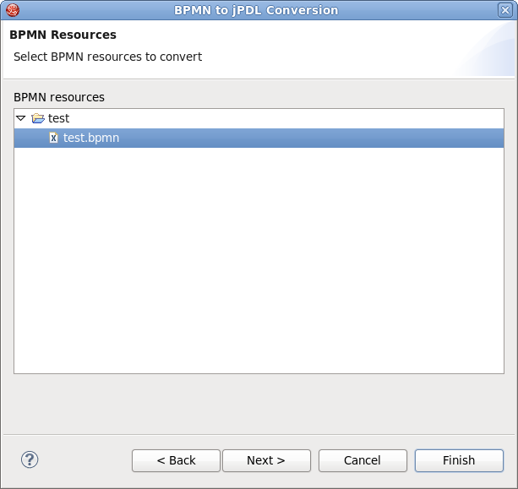
Task: Select the test.bpmn file row
Action: tap(259, 138)
